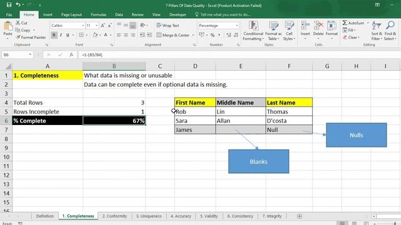This screenshot has height=225, width=401.
Task: Apply Percent Style with the % icon
Action: click(212, 35)
